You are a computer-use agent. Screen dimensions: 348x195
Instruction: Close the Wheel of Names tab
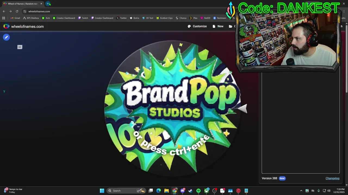coord(41,4)
